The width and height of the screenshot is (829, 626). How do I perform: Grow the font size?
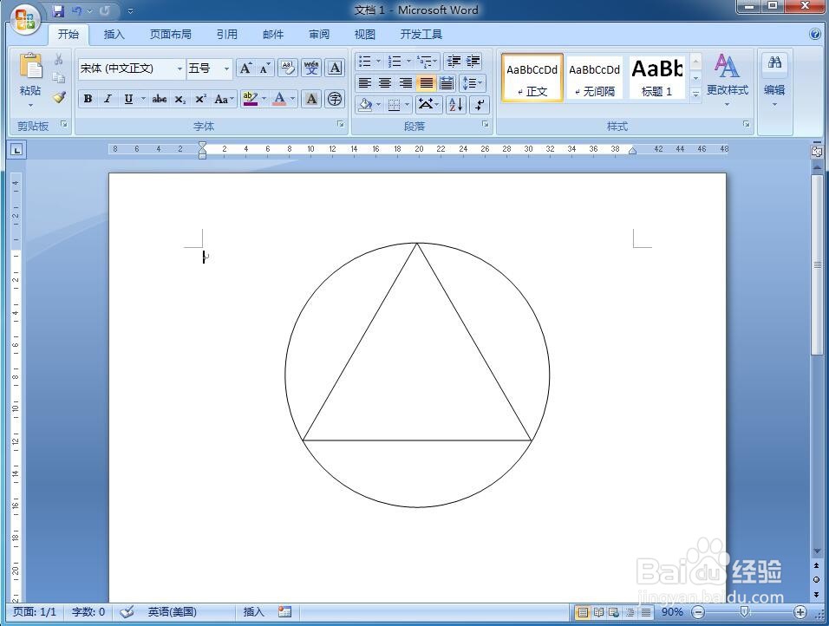tap(246, 68)
